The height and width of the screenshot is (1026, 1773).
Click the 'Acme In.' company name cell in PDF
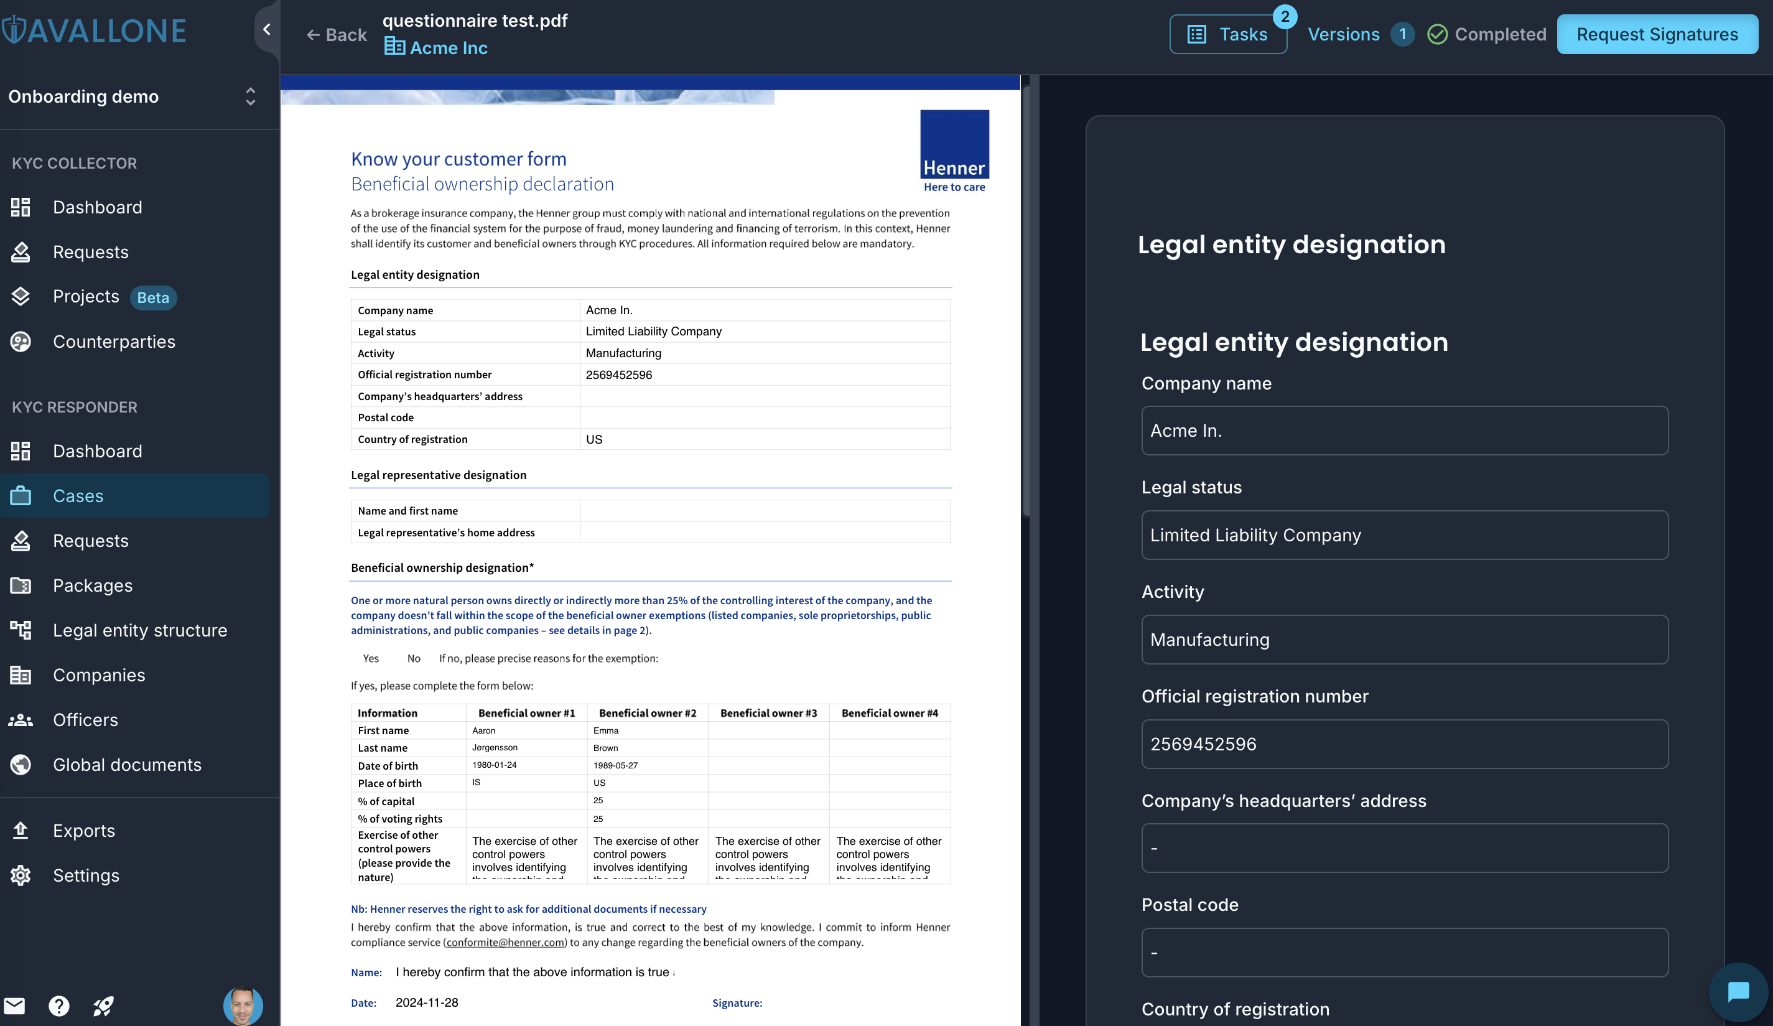tap(765, 310)
